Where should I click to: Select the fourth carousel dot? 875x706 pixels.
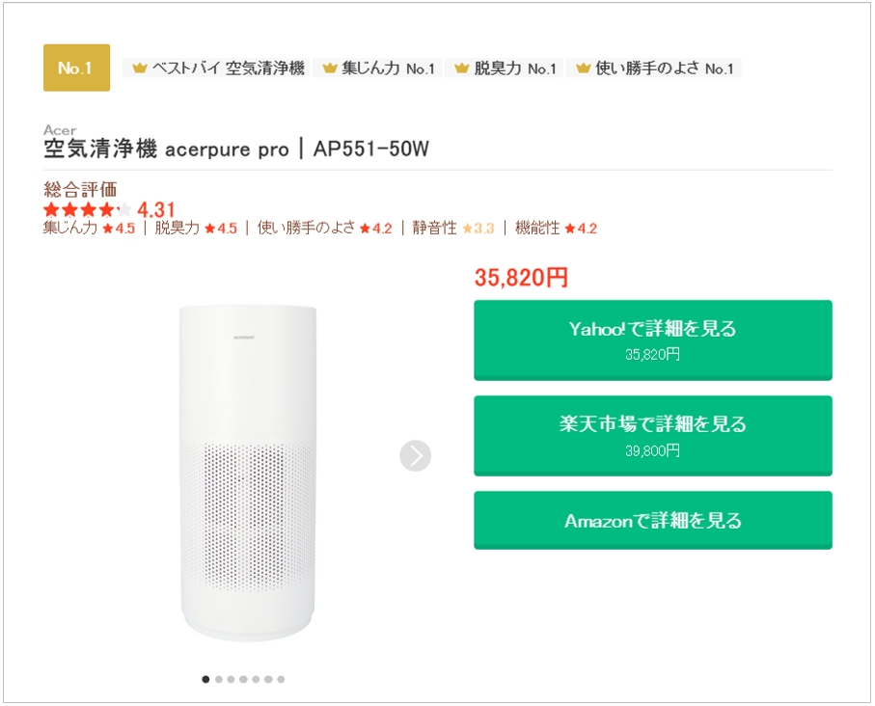pos(243,679)
